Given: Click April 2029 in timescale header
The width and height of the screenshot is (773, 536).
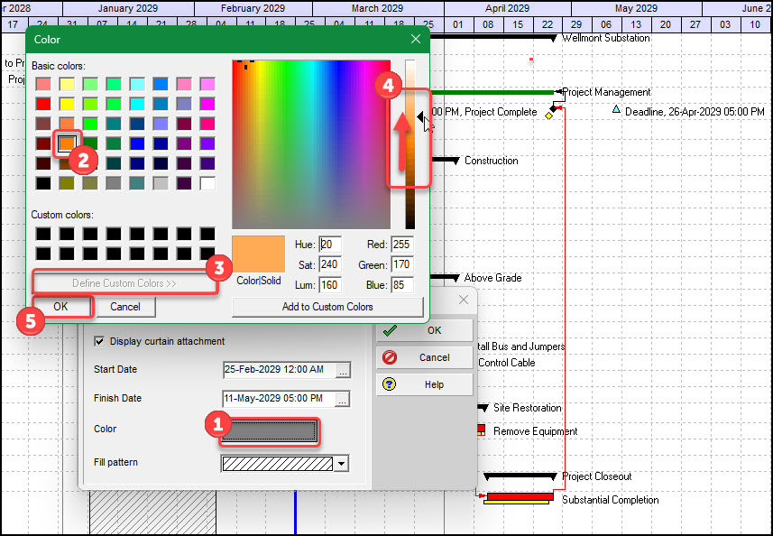Looking at the screenshot, I should [x=507, y=8].
